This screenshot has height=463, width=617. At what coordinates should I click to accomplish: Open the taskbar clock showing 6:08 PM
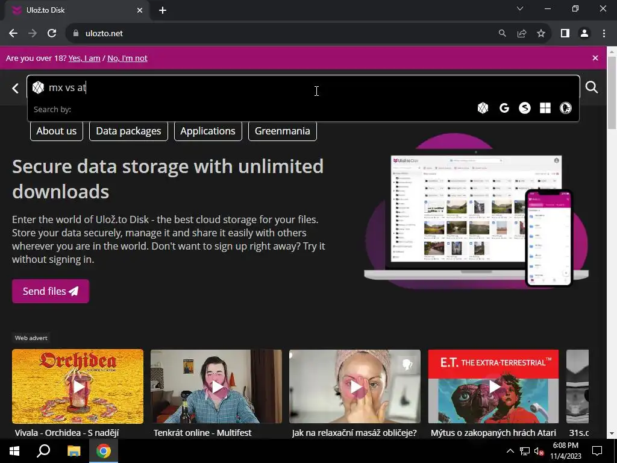coord(565,451)
